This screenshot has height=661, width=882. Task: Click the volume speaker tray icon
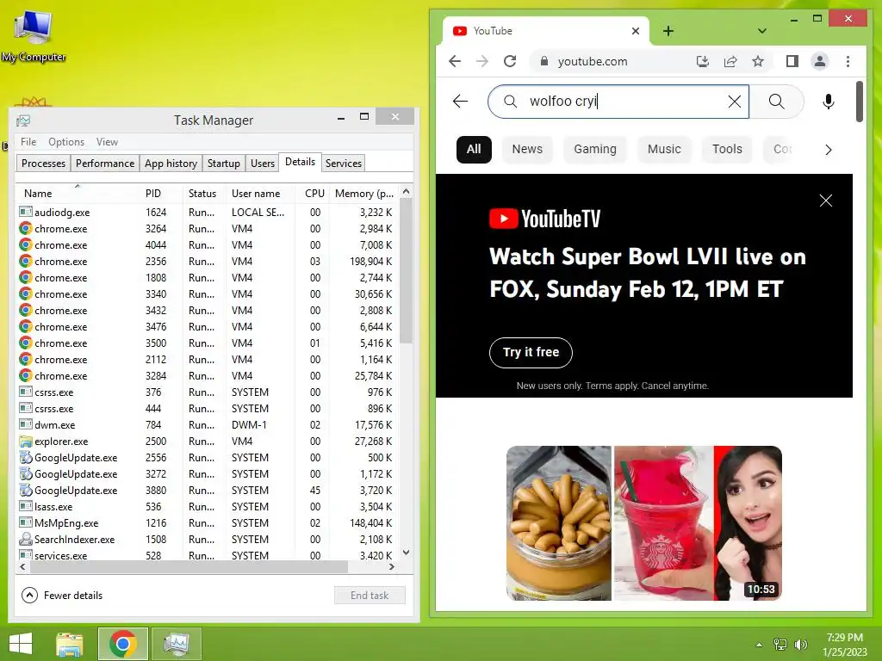[x=800, y=645]
